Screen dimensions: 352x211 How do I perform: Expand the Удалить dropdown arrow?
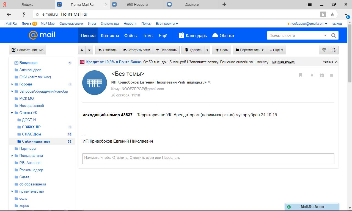[x=207, y=50]
